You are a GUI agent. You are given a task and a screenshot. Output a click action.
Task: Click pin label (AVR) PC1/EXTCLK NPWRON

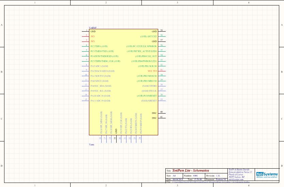[x=141, y=47]
